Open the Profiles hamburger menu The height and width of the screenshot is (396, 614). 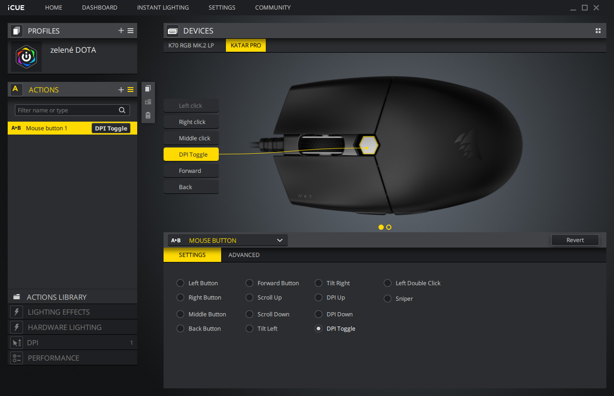point(130,31)
